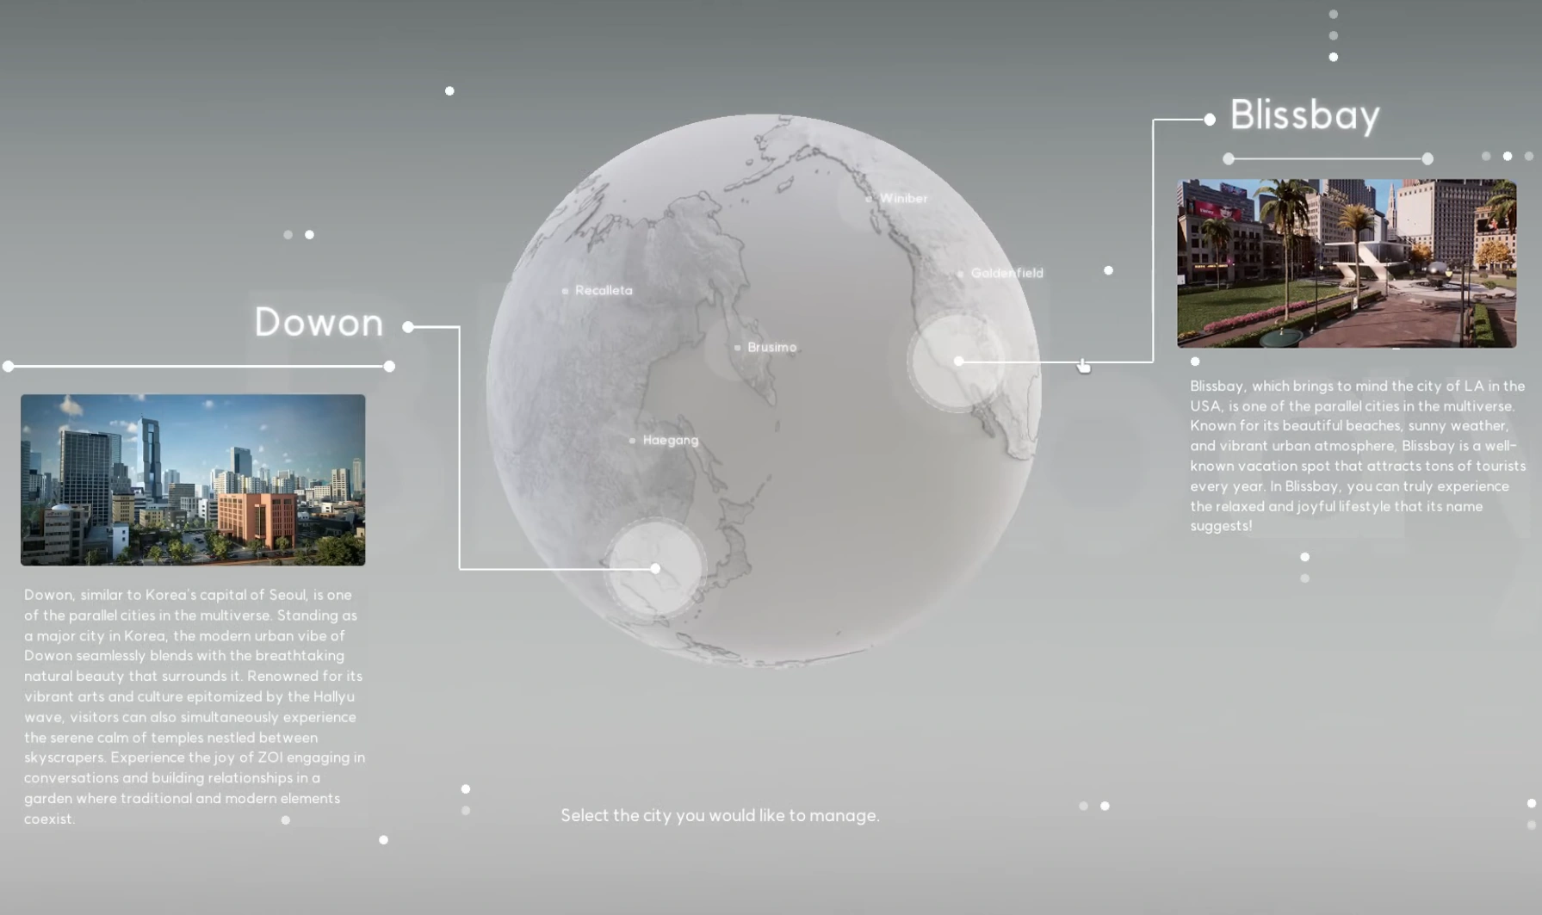Click the Blissbay highlighted marker on globe
The image size is (1542, 915).
[958, 362]
